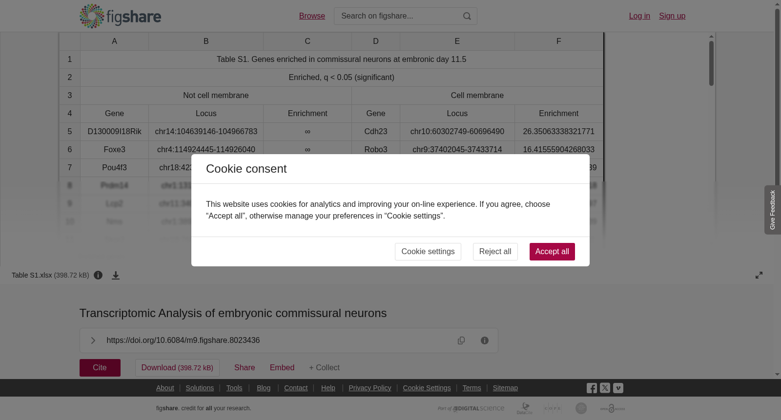
Task: Open the Contact footer link
Action: pos(296,388)
